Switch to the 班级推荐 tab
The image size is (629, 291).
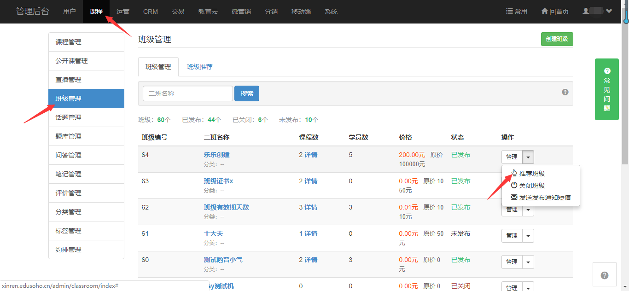(199, 67)
